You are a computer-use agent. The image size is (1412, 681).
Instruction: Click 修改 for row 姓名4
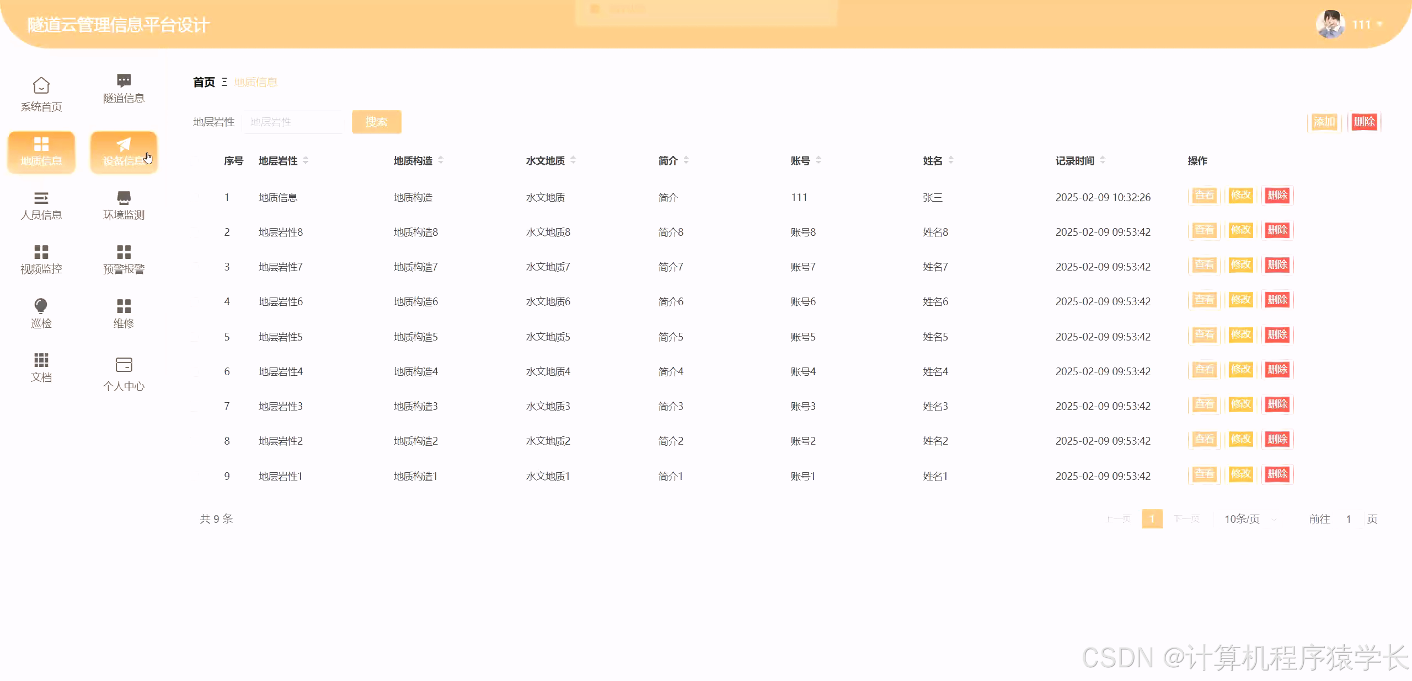(x=1241, y=370)
